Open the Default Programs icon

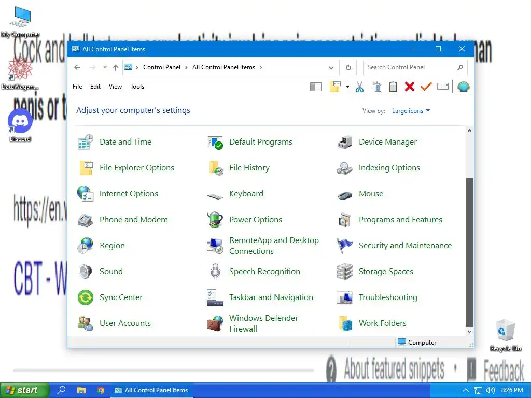[215, 142]
